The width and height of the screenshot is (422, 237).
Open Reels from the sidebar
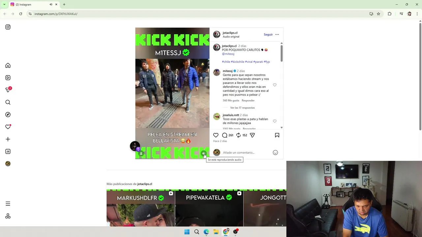(x=8, y=78)
